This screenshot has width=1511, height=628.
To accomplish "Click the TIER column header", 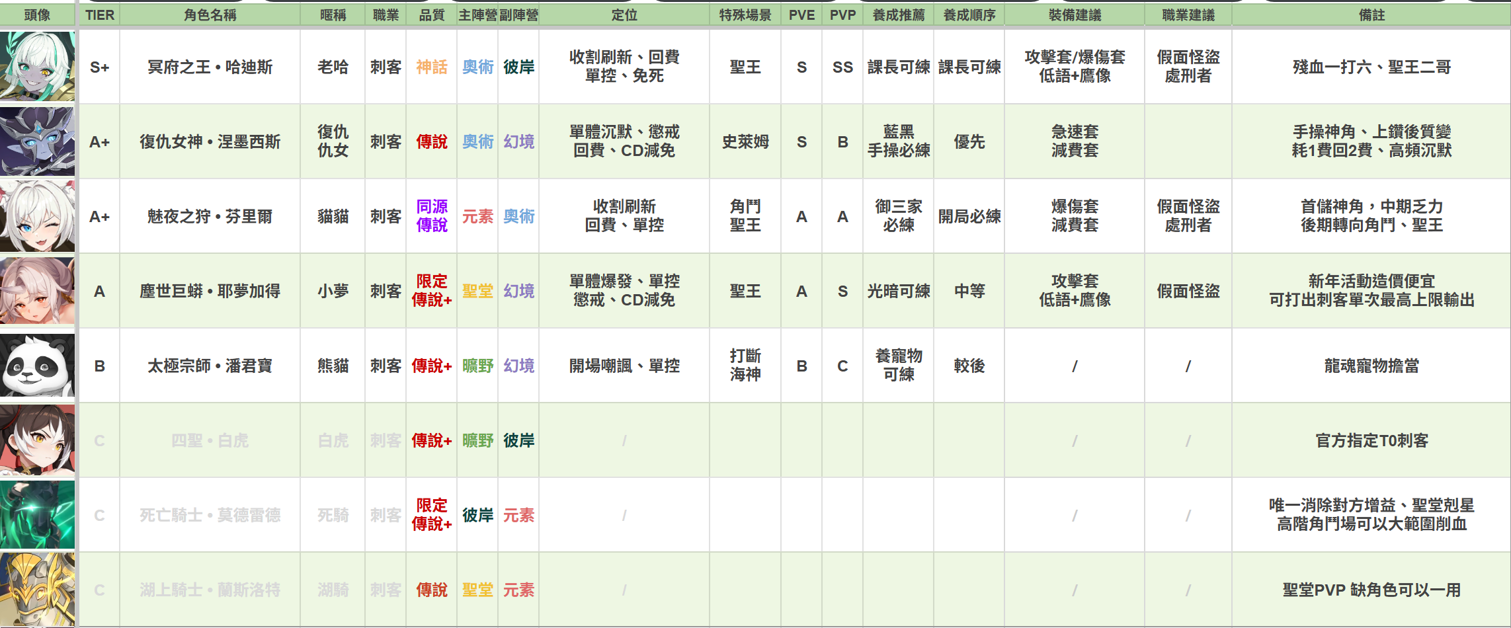I will point(100,15).
